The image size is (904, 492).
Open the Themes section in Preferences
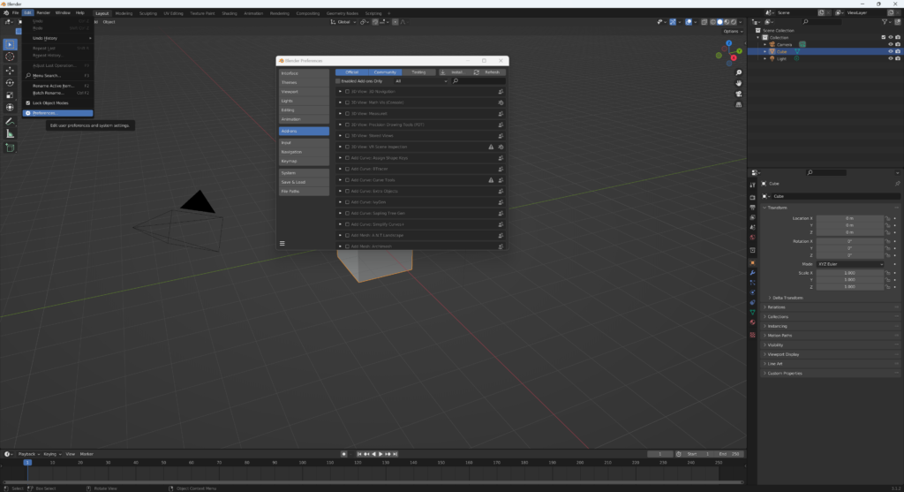304,82
